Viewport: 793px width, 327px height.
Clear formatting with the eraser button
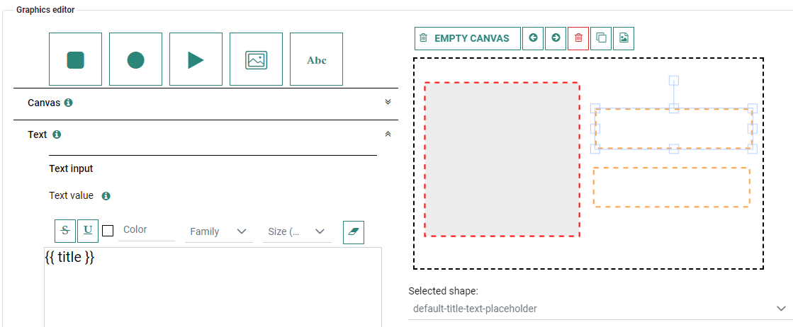354,231
